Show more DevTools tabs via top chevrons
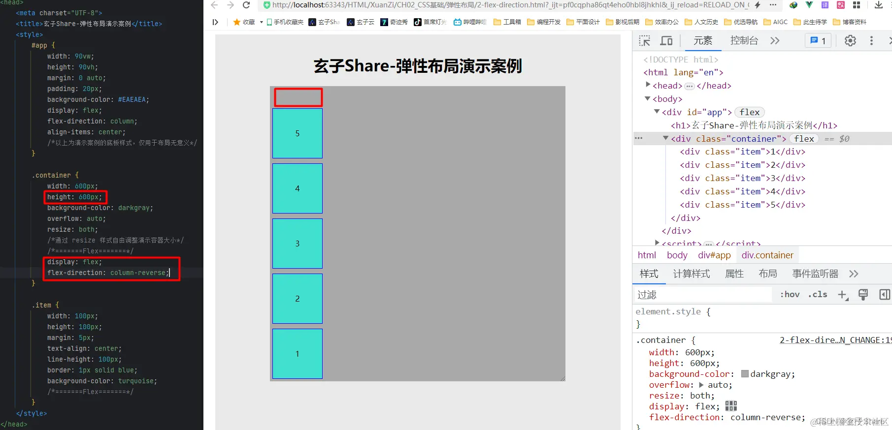This screenshot has height=430, width=892. coord(775,41)
